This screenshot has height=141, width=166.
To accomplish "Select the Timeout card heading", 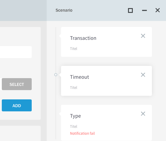I will (x=79, y=77).
